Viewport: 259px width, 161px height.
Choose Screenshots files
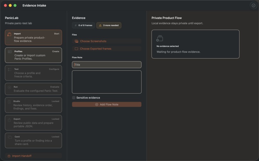tap(107, 41)
